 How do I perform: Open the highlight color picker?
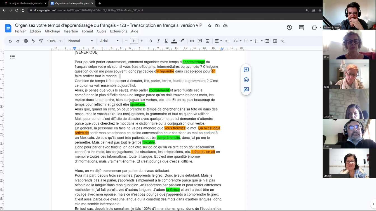(182, 41)
